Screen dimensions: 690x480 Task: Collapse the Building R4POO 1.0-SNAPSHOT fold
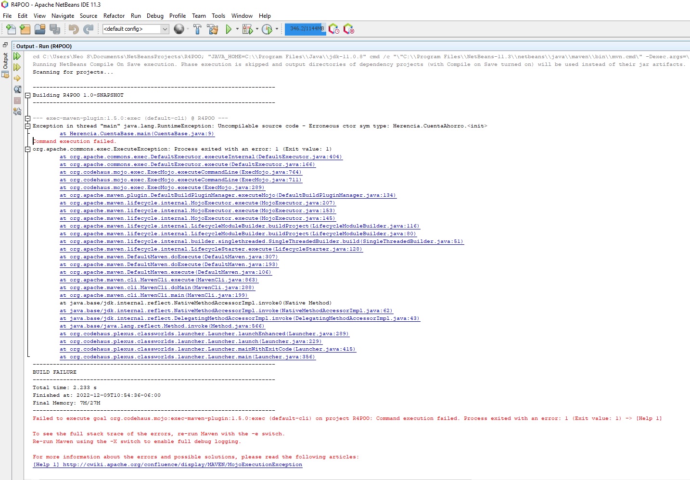27,95
